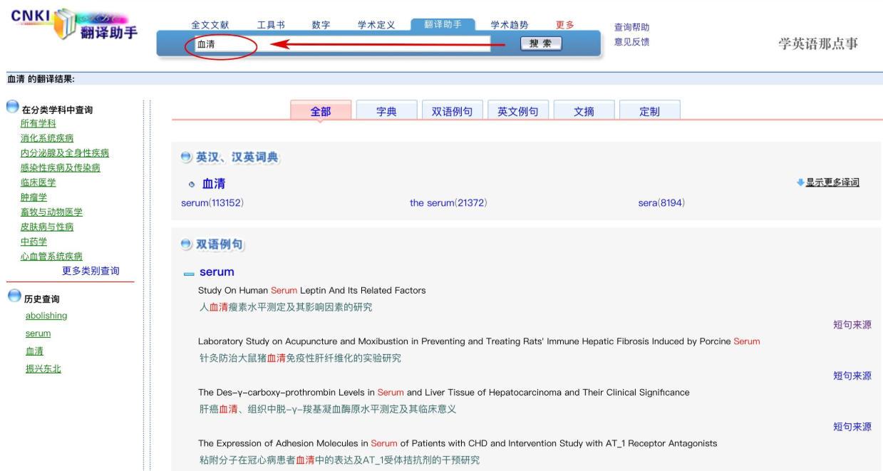Select the 双语例句 results tab
Viewport: 883px width, 471px height.
452,111
